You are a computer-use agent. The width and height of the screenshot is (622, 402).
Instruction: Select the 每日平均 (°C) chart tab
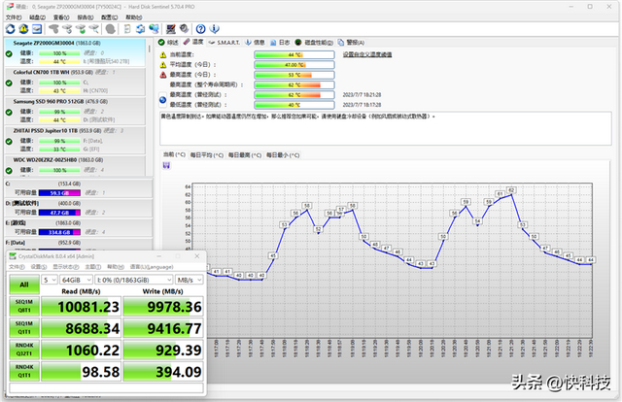tap(206, 153)
